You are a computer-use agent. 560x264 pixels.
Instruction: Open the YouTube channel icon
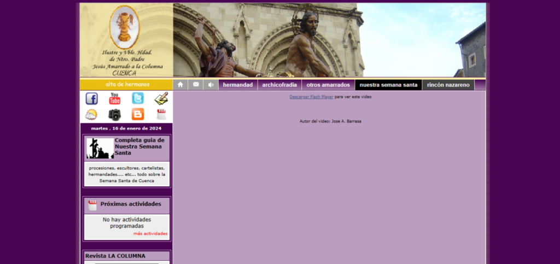tap(114, 99)
